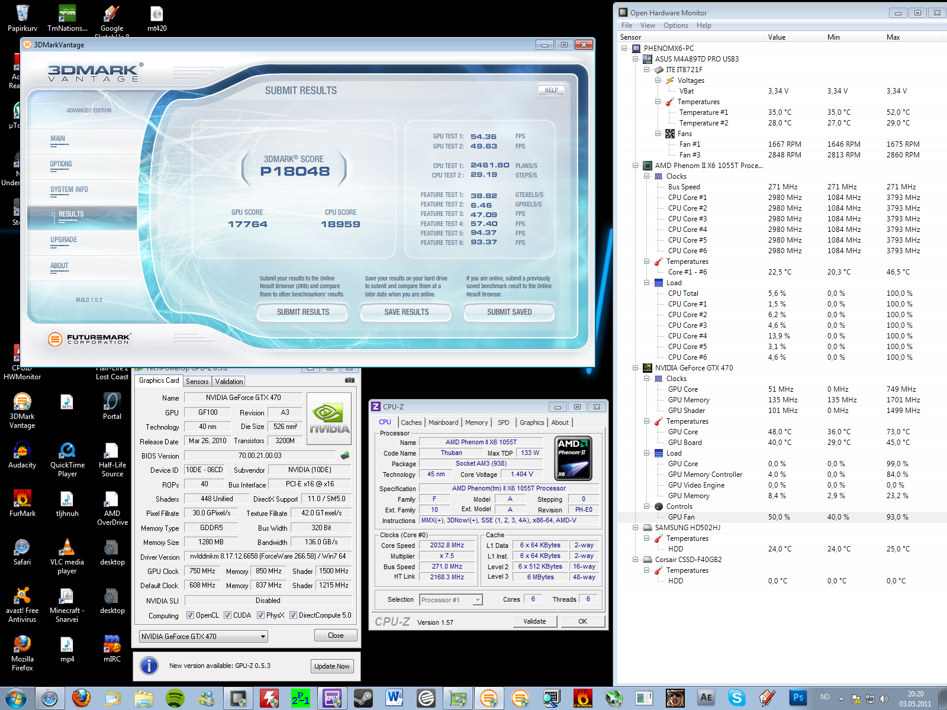Open Mozilla Firefox desktop shortcut
This screenshot has height=710, width=947.
[22, 654]
